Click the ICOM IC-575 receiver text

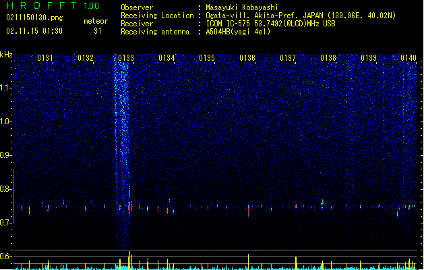[270, 24]
